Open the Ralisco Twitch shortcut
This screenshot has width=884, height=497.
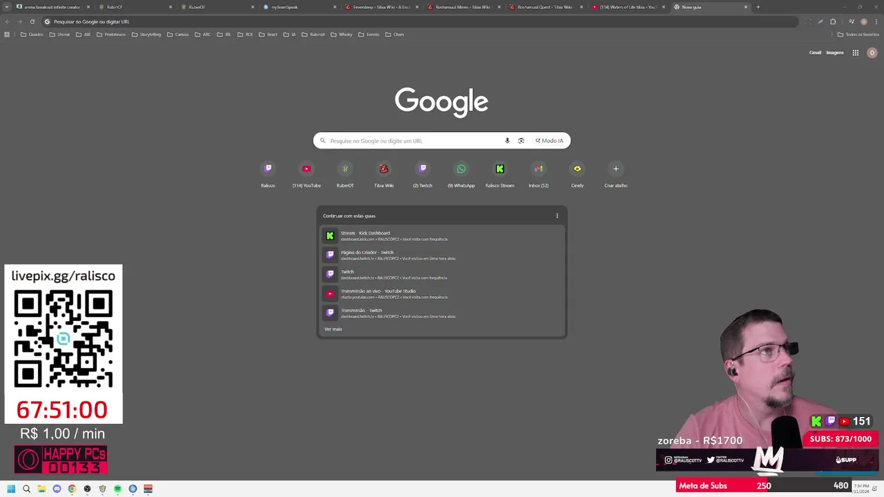click(x=268, y=174)
